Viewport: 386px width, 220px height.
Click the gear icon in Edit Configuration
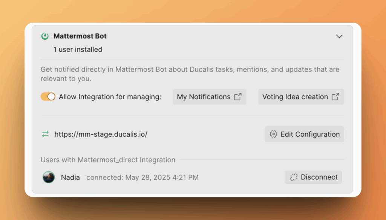pyautogui.click(x=274, y=134)
